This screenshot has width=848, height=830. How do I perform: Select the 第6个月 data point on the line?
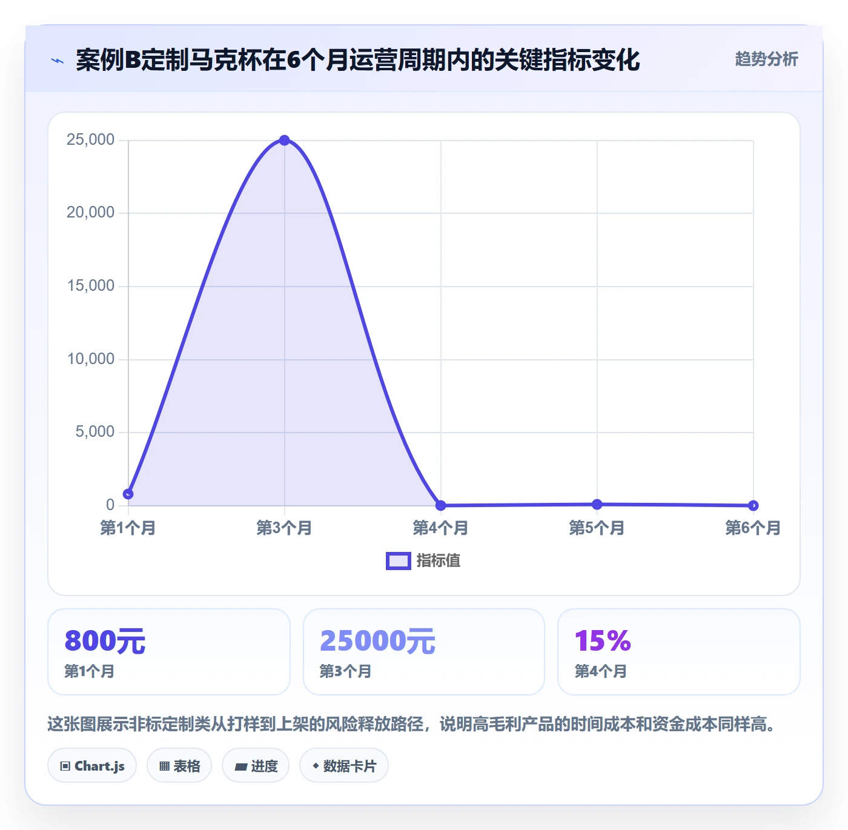(x=754, y=505)
